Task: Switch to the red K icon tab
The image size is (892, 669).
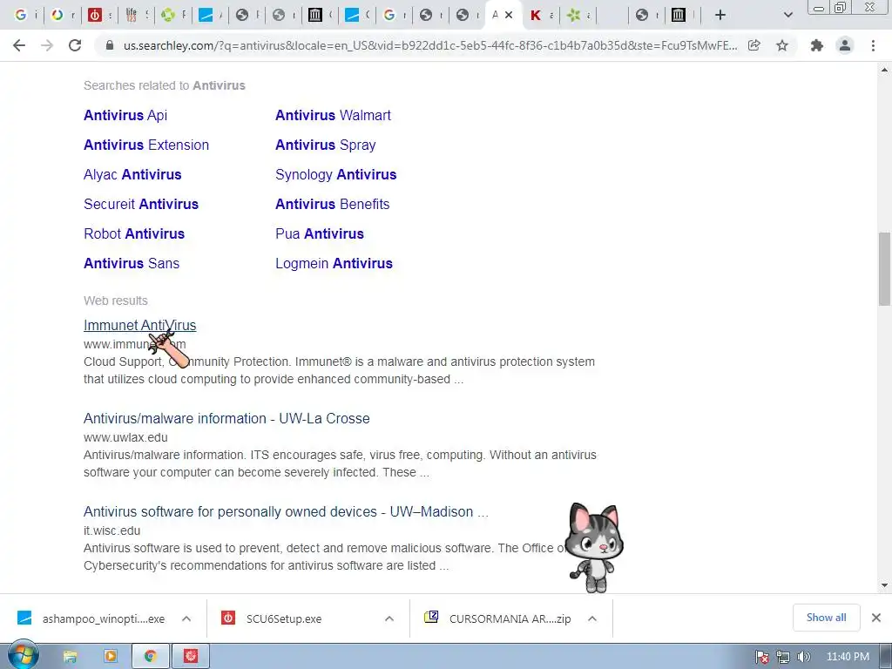Action: [x=536, y=15]
